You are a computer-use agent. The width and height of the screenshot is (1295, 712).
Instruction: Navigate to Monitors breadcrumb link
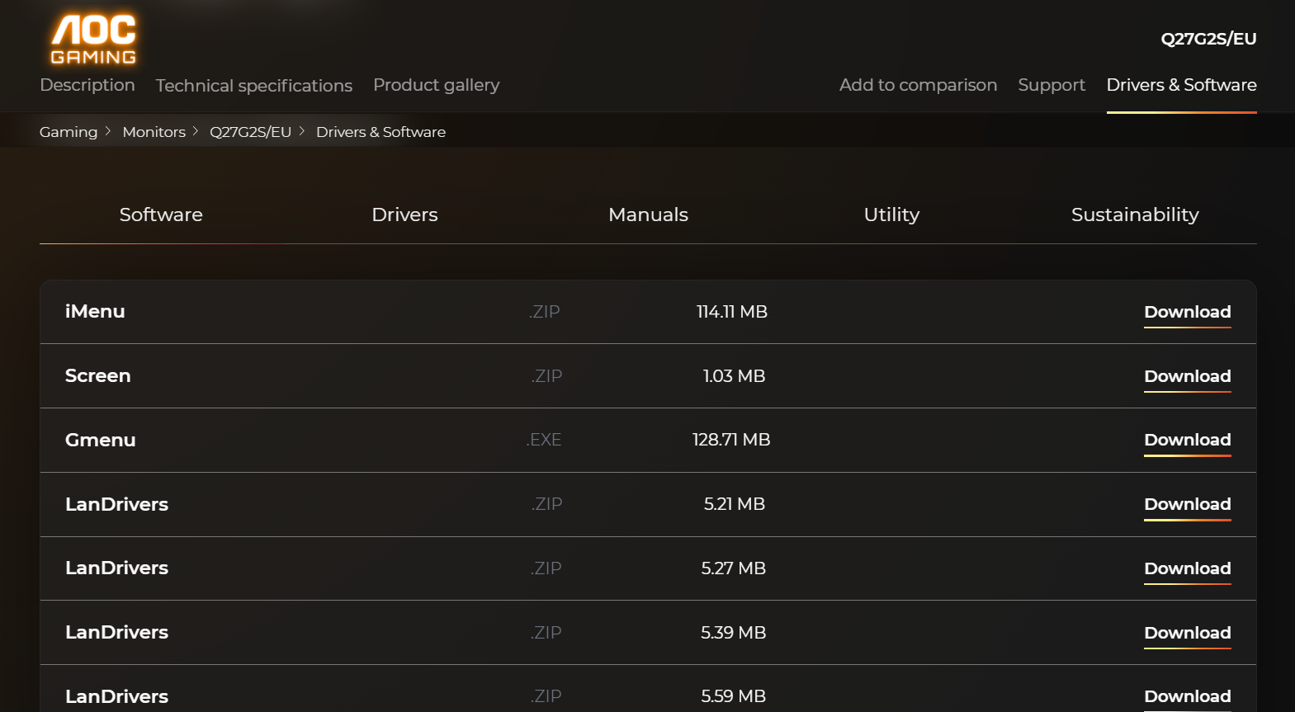pyautogui.click(x=154, y=132)
